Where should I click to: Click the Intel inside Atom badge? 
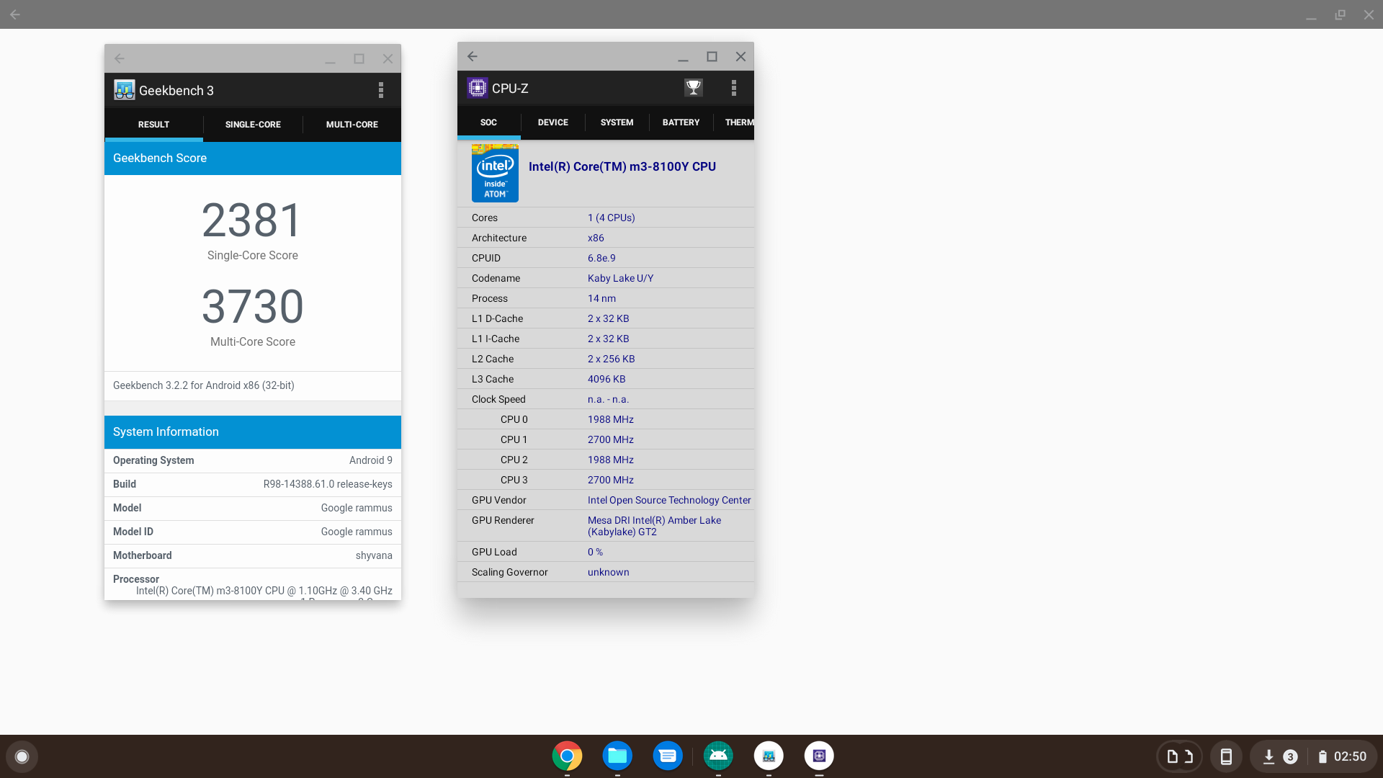(x=495, y=173)
